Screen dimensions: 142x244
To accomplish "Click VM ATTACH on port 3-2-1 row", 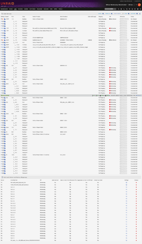I will tap(123, 86).
